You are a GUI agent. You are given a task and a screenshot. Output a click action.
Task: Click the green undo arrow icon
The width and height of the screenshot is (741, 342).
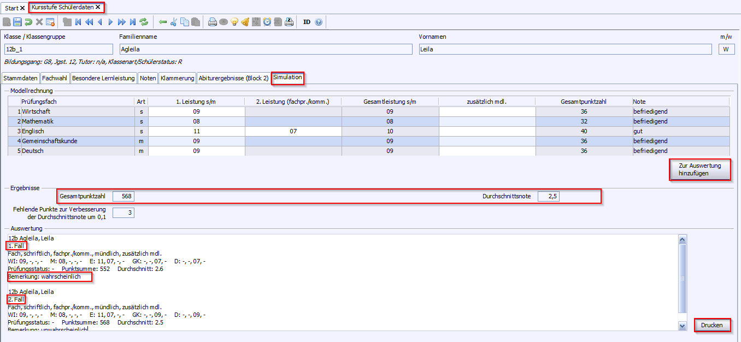click(x=28, y=22)
